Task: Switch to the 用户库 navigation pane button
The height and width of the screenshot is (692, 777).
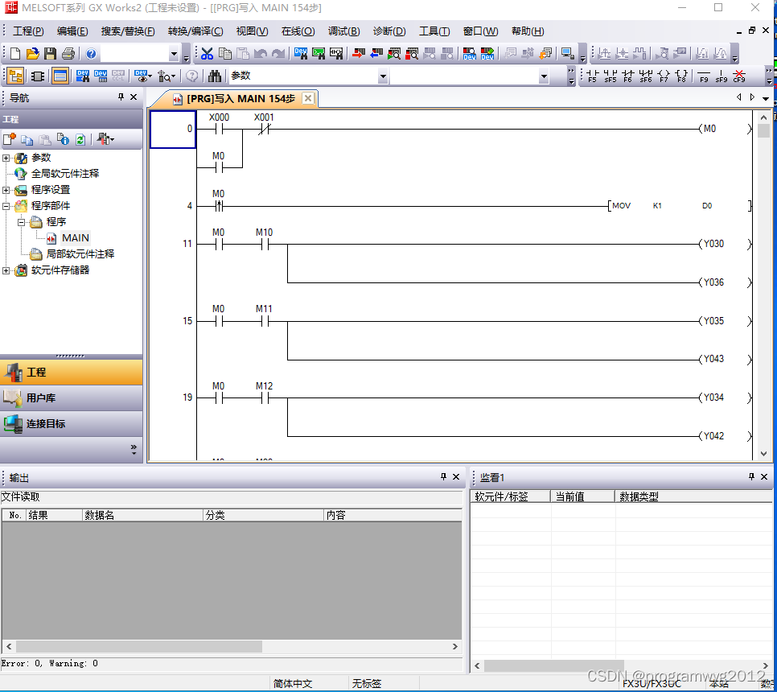Action: click(72, 398)
